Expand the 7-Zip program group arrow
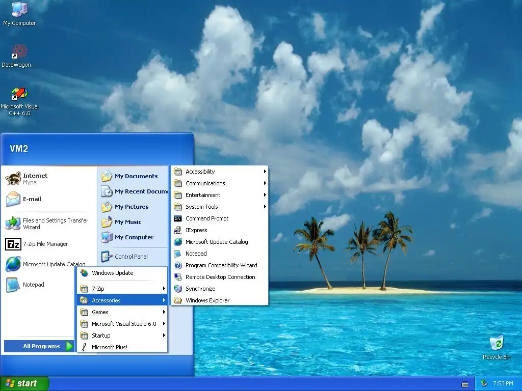522x391 pixels. pos(164,289)
